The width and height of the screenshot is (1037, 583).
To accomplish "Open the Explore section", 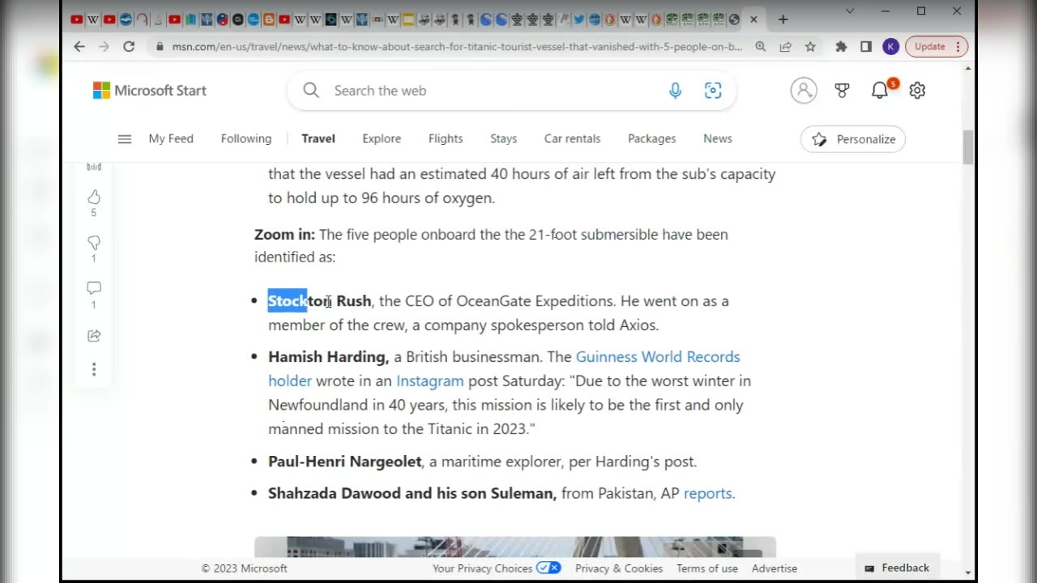I will 382,139.
